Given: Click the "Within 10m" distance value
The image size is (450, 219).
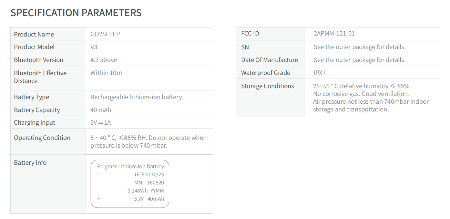Looking at the screenshot, I should 106,73.
